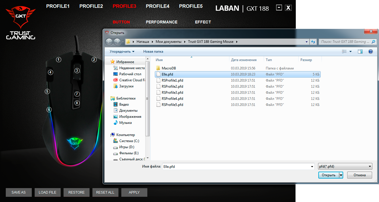Select scroll wheel marker number 3
The width and height of the screenshot is (379, 202).
(77, 70)
